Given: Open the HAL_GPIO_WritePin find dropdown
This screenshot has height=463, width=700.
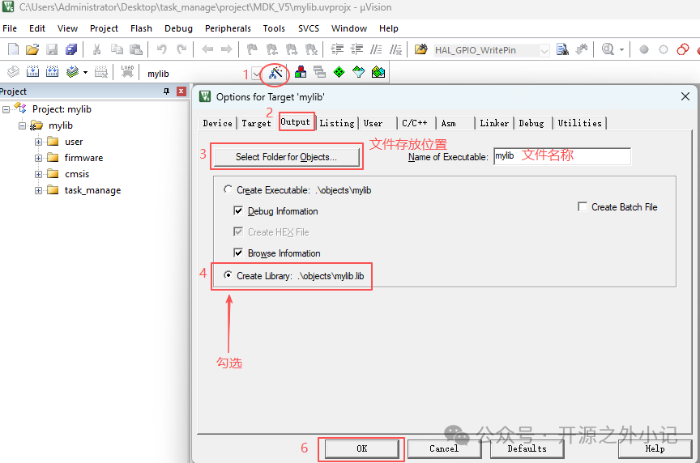Looking at the screenshot, I should [544, 50].
